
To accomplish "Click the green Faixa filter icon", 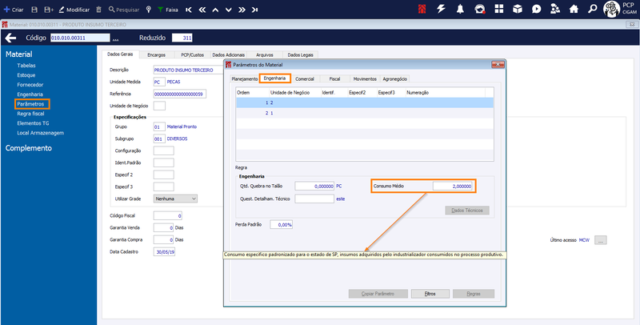I will click(x=161, y=10).
